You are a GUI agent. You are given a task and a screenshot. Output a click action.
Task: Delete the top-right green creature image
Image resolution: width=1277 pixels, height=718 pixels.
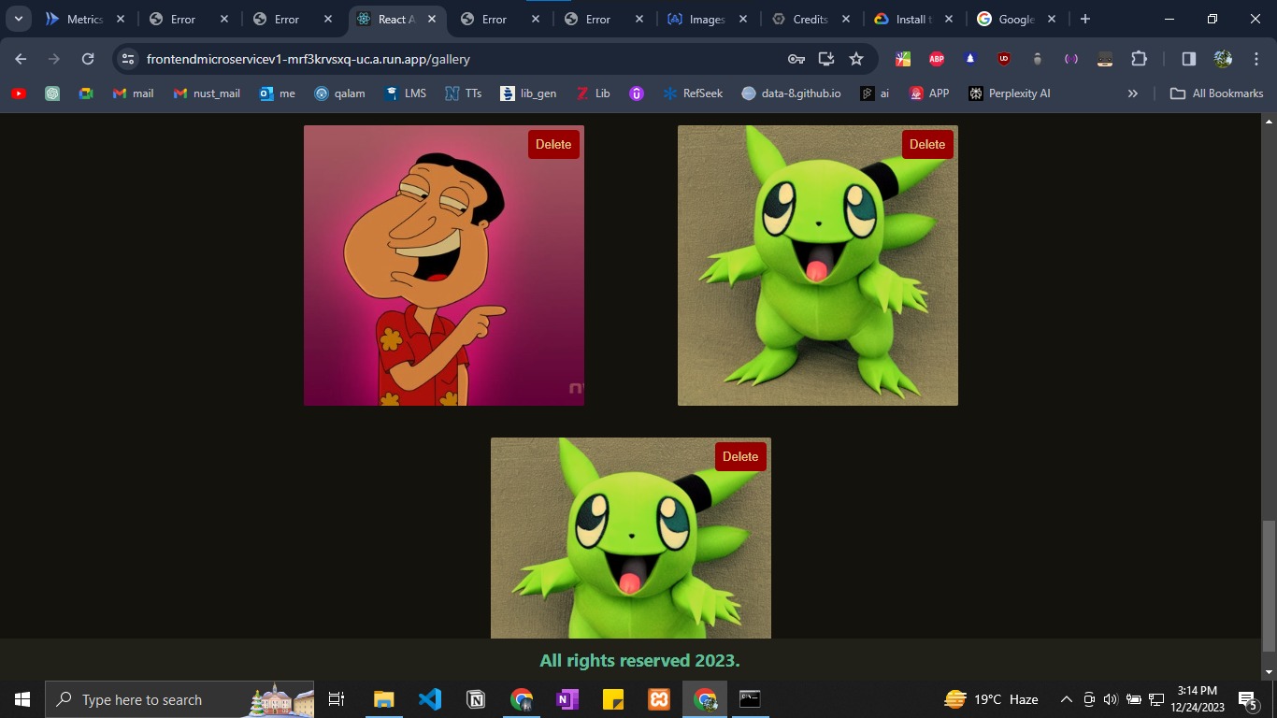[927, 144]
